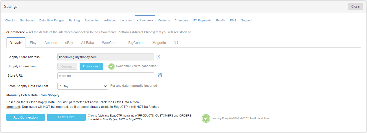Image resolution: width=367 pixels, height=133 pixels.
Task: Click the "Fetch Shopify Data For Last" label
Action: coord(28,86)
